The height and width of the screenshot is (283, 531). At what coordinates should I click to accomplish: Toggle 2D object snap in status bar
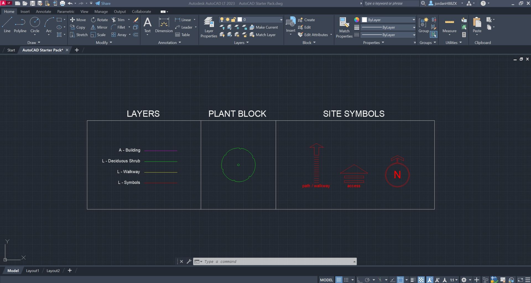point(400,280)
